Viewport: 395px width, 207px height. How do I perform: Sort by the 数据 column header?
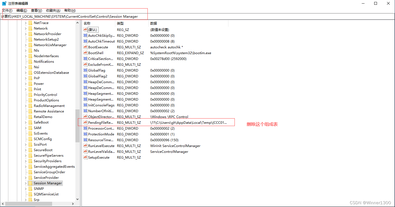(x=188, y=23)
